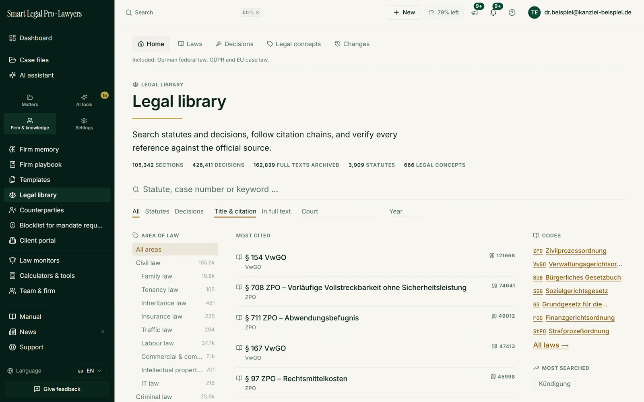Open the TE user avatar

pyautogui.click(x=534, y=12)
